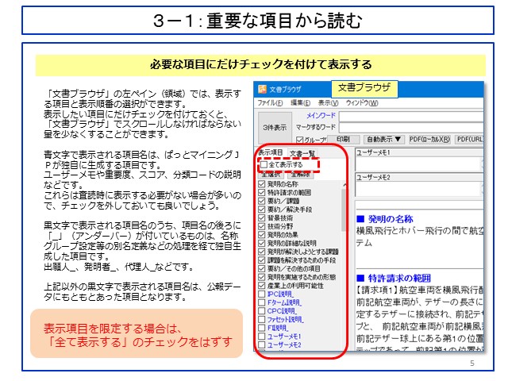The image size is (508, 381).
Task: Uncheck the 発明の詳細な説明 checkbox
Action: 262,244
